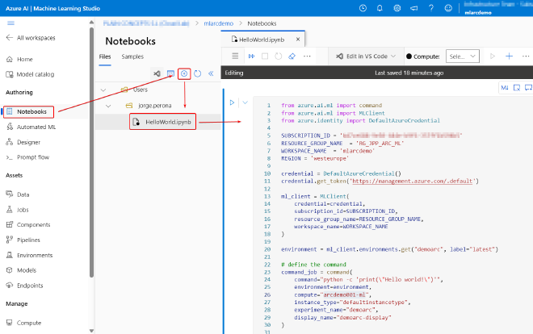Screen dimensions: 533x334
Task: Open Automated ML page
Action: click(x=31, y=127)
